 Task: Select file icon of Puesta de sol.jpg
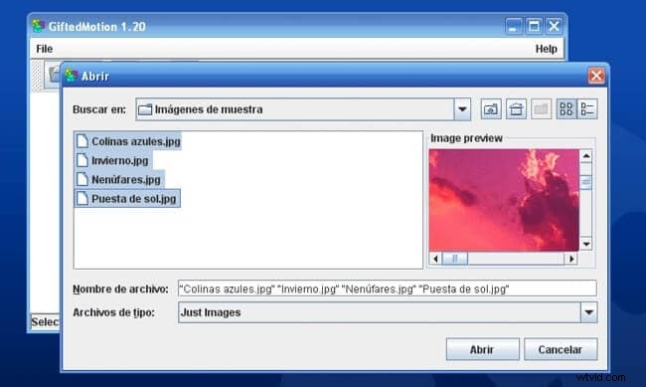[x=82, y=198]
